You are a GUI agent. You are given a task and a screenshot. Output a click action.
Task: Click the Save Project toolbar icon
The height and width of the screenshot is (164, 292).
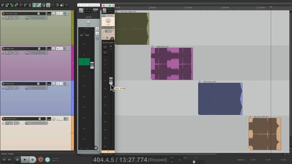click(x=12, y=5)
